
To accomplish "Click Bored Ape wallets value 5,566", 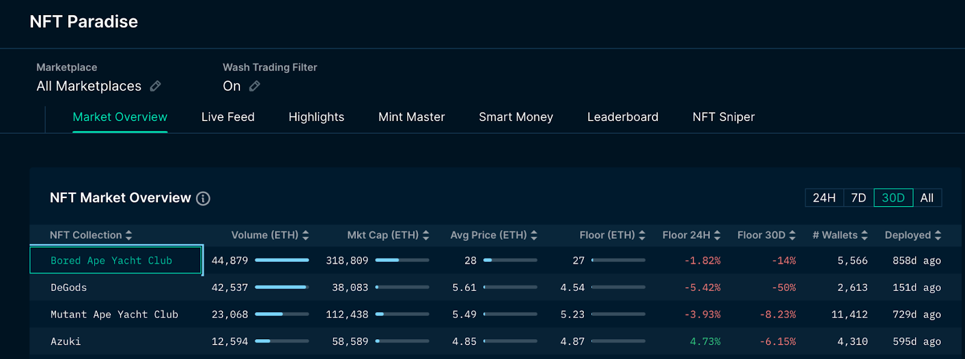I will pos(852,260).
